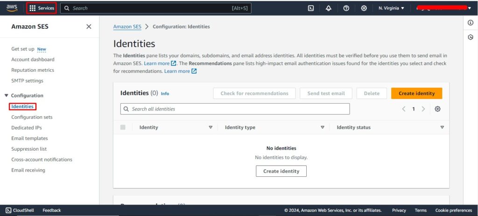
Task: Sort by Identity status column arrow
Action: click(442, 127)
